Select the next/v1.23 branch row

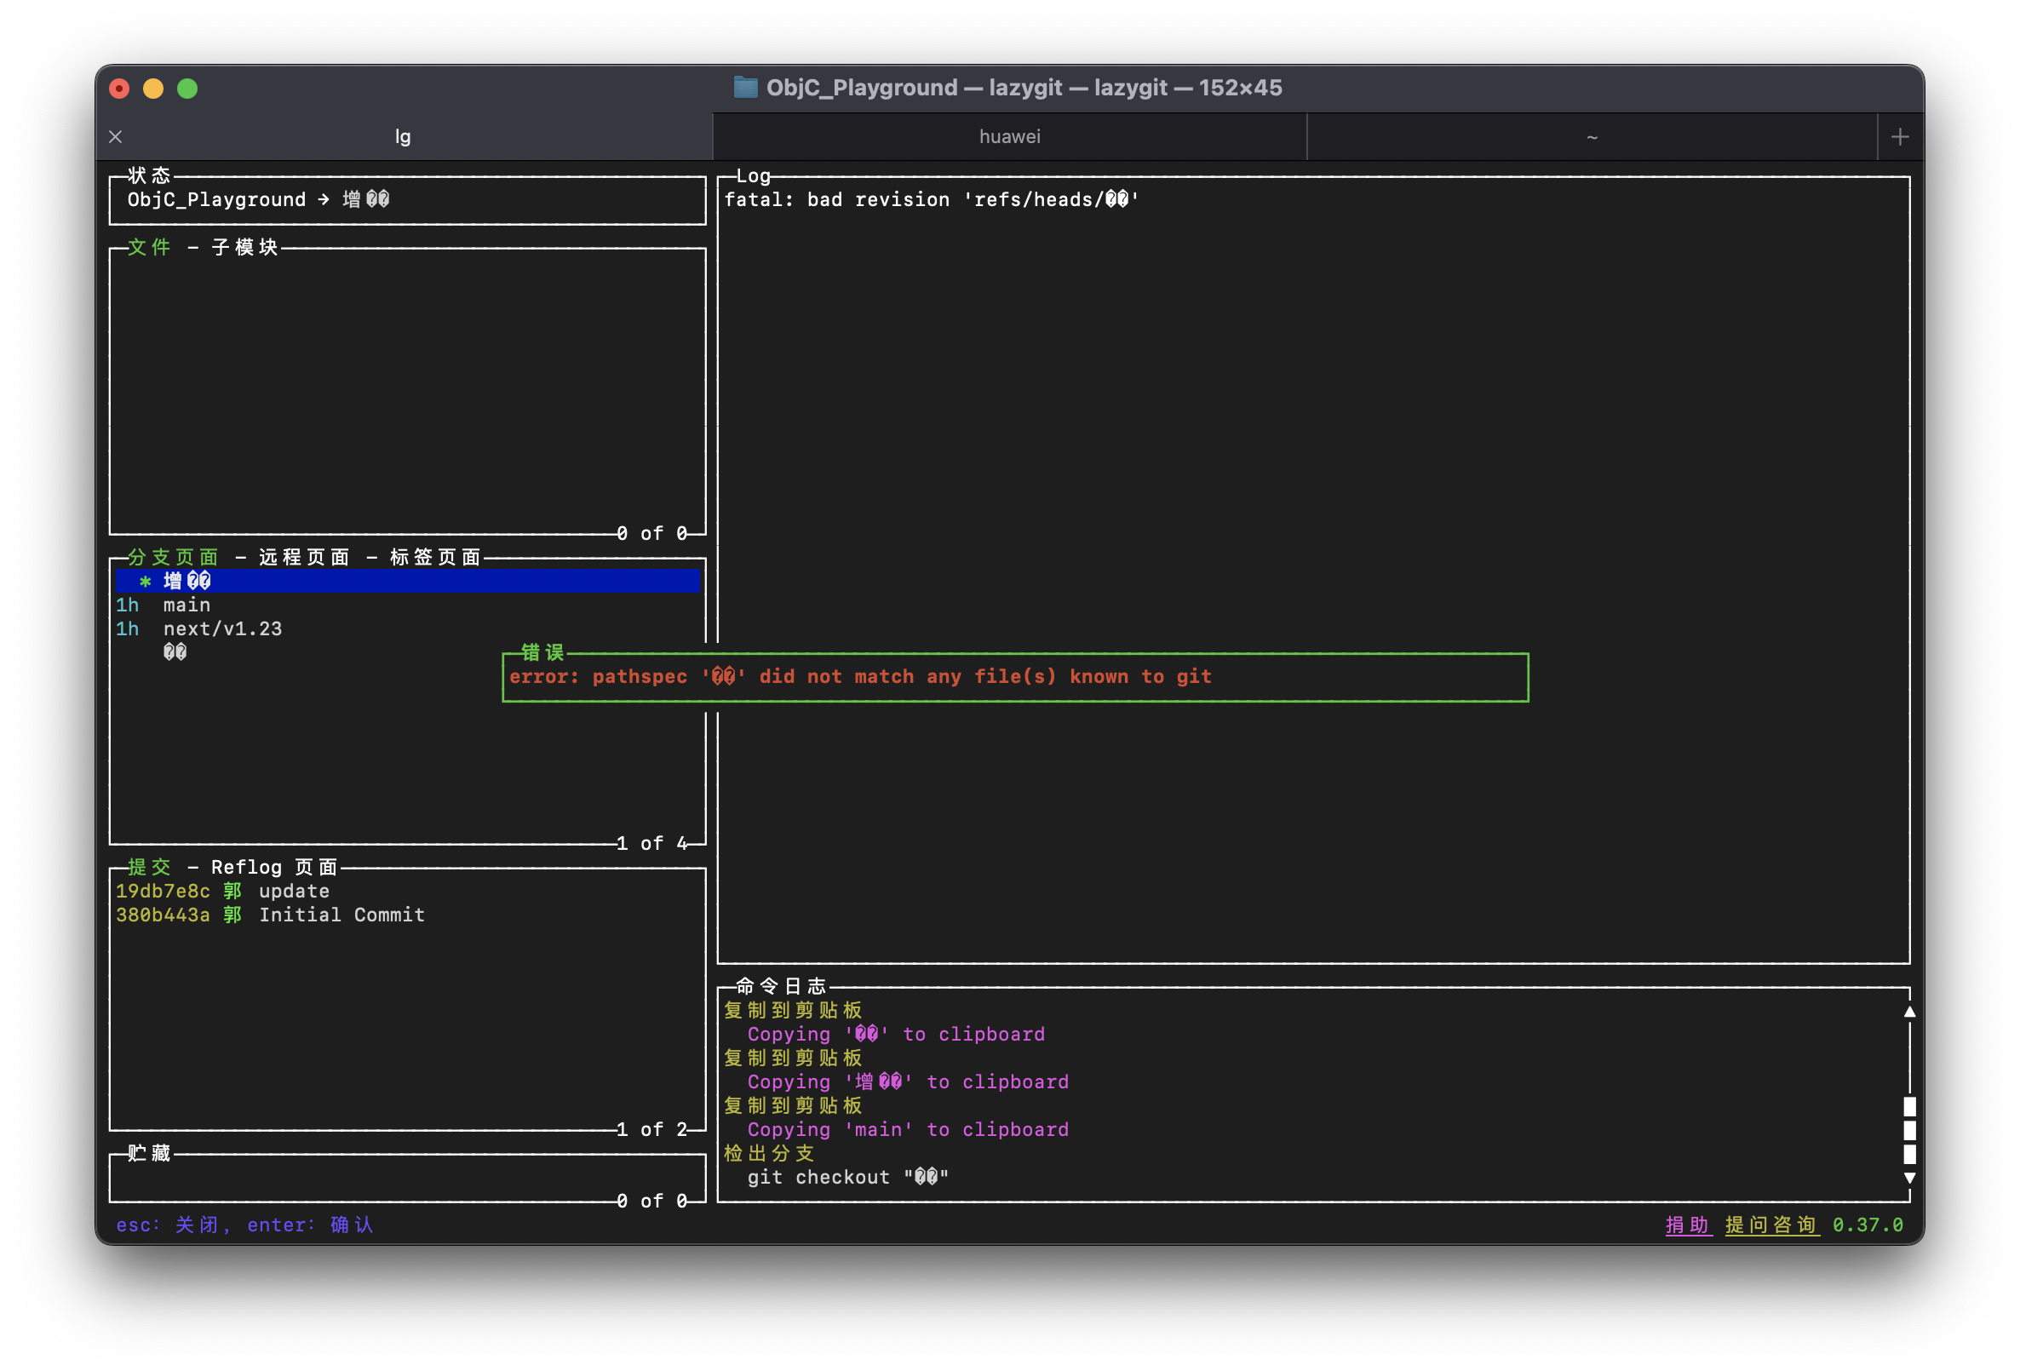[x=408, y=628]
